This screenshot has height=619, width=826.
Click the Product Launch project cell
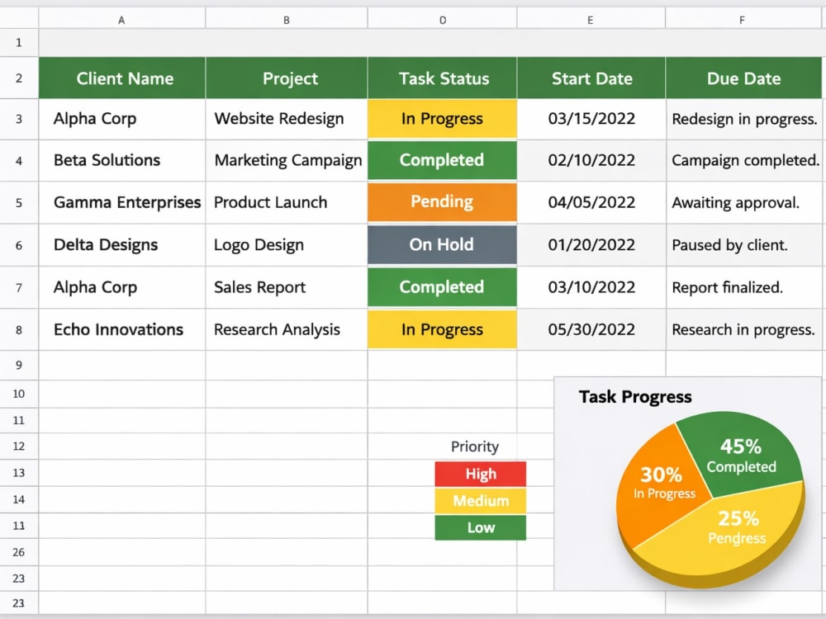(x=287, y=203)
